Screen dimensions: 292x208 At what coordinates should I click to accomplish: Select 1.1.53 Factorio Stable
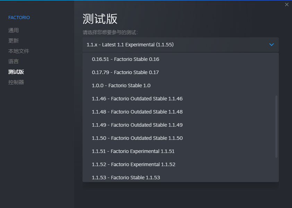pyautogui.click(x=126, y=178)
